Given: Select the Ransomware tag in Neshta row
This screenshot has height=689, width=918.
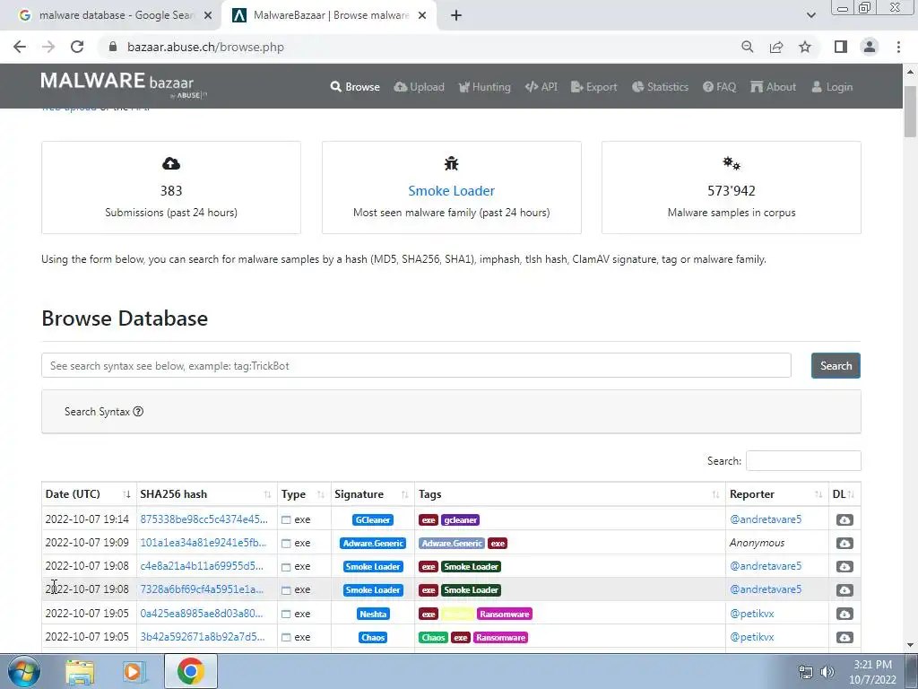Looking at the screenshot, I should click(504, 614).
